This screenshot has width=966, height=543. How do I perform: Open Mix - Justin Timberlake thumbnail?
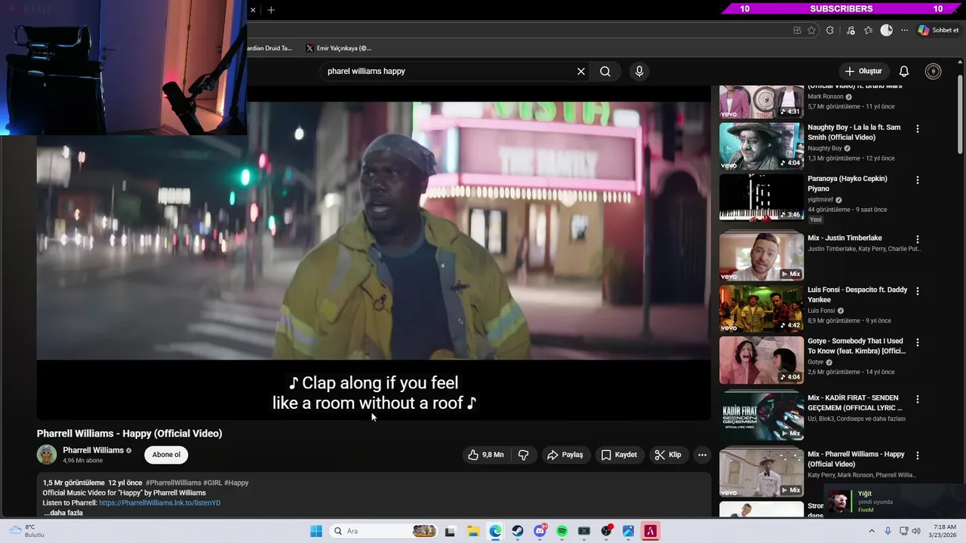pyautogui.click(x=761, y=256)
